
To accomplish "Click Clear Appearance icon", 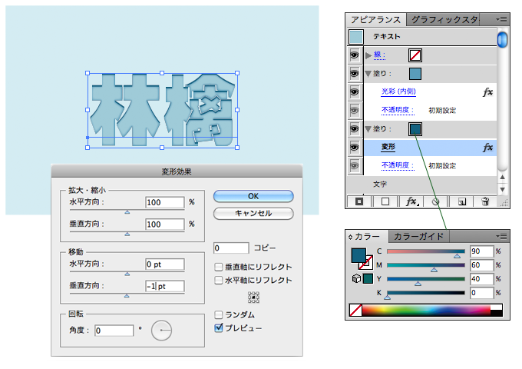I will pyautogui.click(x=435, y=201).
